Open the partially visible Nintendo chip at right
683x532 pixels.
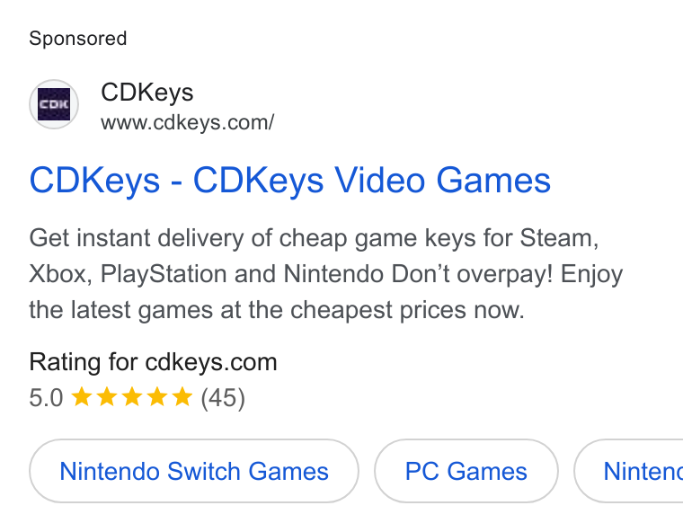click(628, 471)
